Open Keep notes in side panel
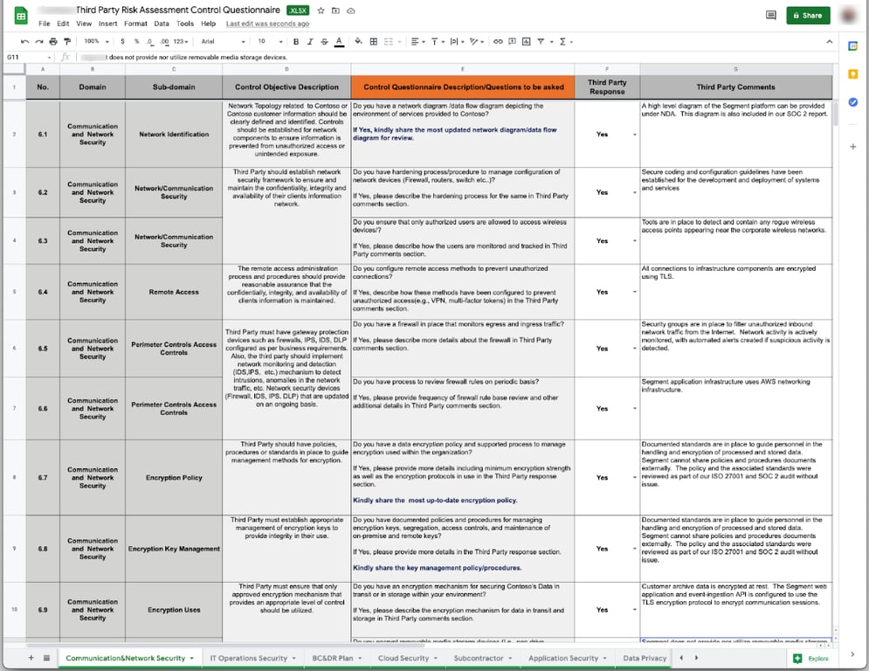 pyautogui.click(x=853, y=74)
